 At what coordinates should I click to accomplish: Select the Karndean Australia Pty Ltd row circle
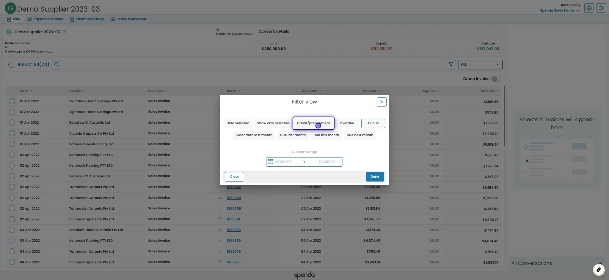click(12, 144)
